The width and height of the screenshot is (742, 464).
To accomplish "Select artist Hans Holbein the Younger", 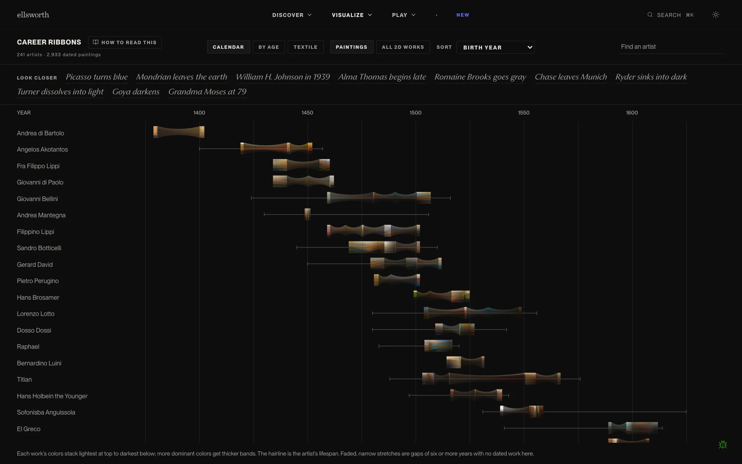I will point(52,396).
